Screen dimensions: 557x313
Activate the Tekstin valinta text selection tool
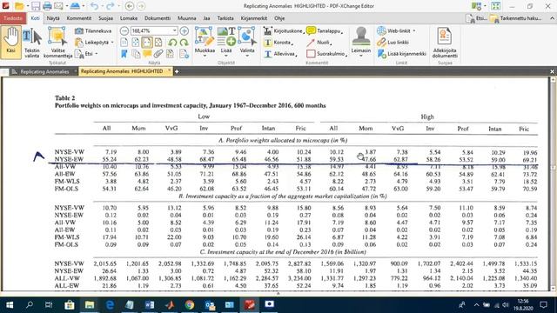tap(32, 43)
